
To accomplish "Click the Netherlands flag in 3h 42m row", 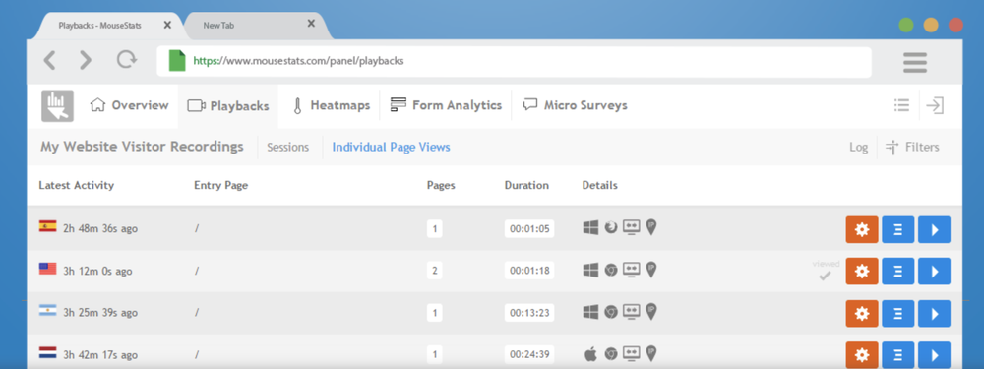I will click(x=47, y=352).
